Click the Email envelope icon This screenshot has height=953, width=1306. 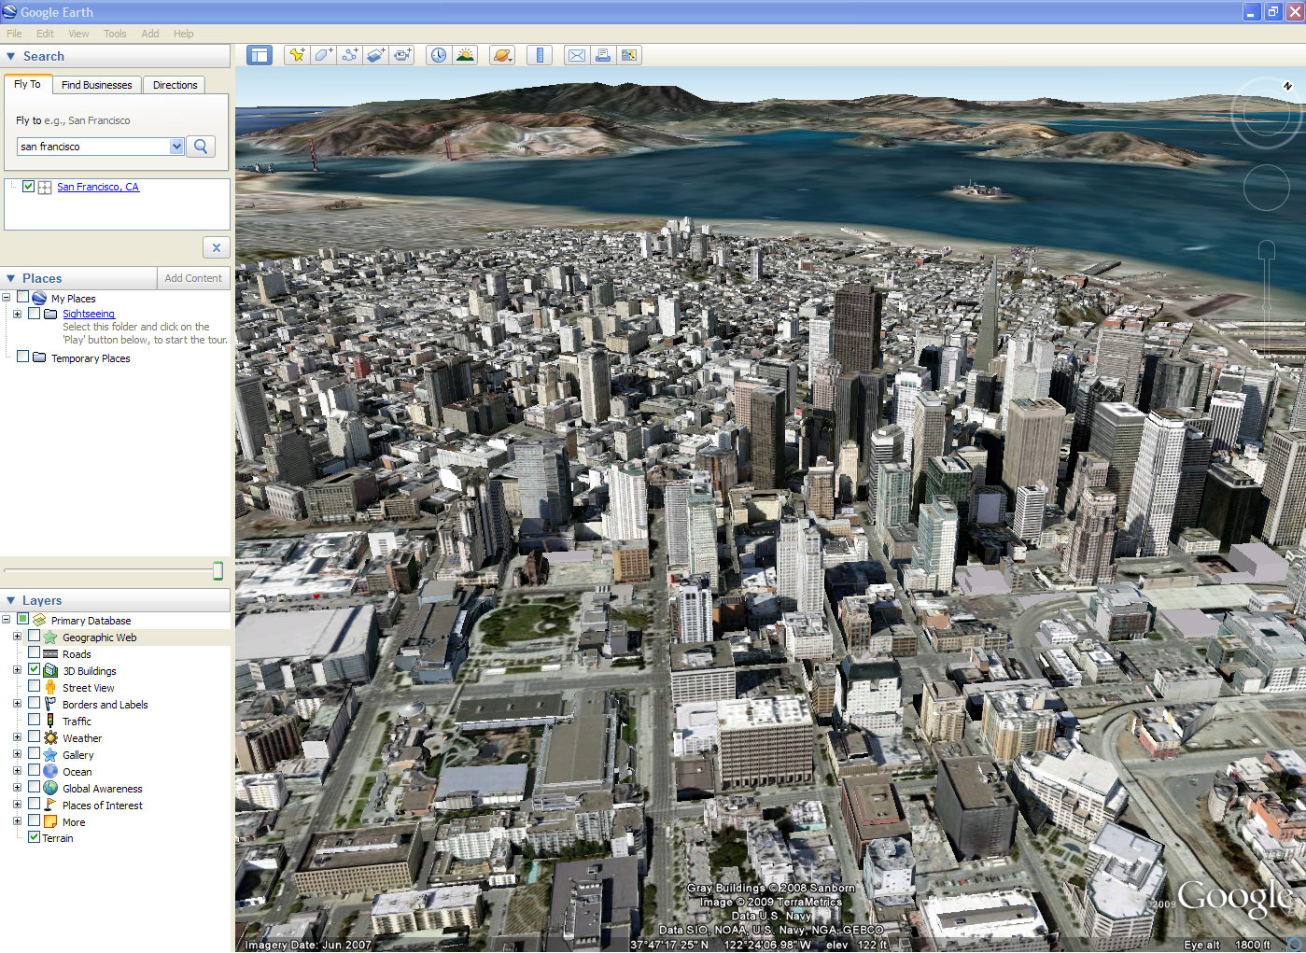pyautogui.click(x=577, y=55)
